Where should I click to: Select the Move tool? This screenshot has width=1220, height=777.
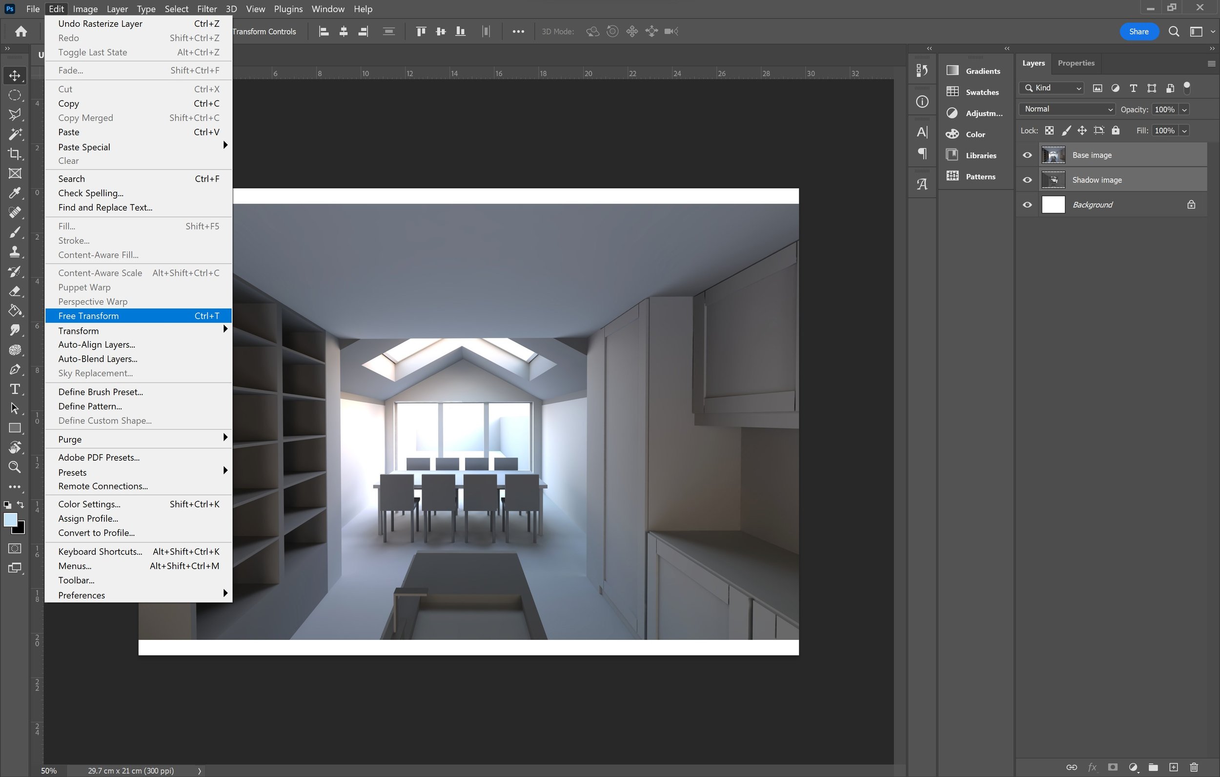pos(15,76)
